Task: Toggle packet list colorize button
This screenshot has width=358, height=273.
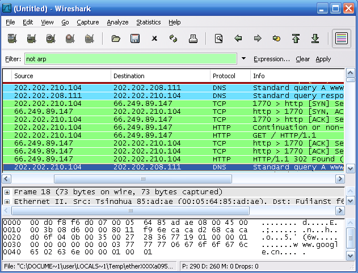Action: tap(342, 39)
